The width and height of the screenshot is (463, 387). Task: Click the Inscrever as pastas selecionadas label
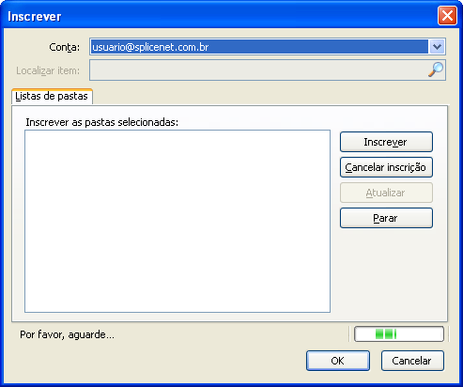point(101,122)
